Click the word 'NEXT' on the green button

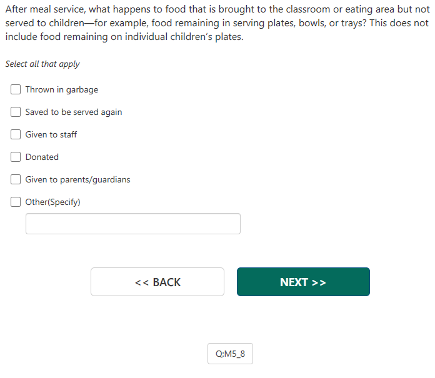tap(294, 282)
